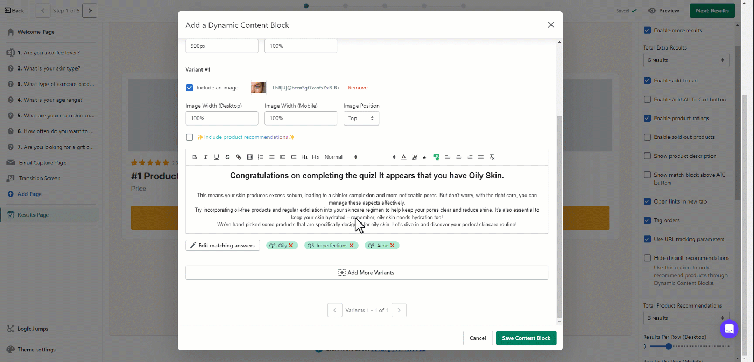Viewport: 754px width, 362px height.
Task: Select Results Page in sidebar
Action: coord(50,215)
